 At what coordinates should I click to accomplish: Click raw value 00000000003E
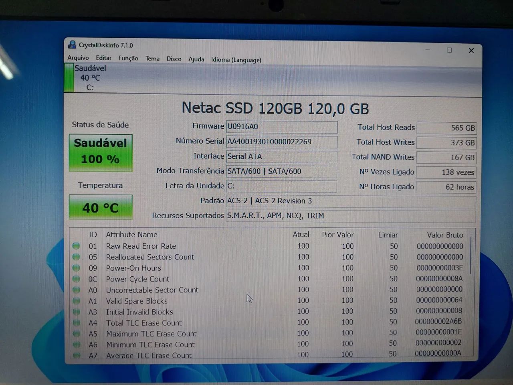pos(440,268)
